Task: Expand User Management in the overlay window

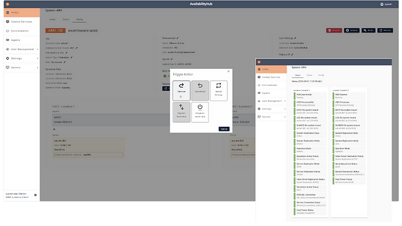Action: click(271, 101)
